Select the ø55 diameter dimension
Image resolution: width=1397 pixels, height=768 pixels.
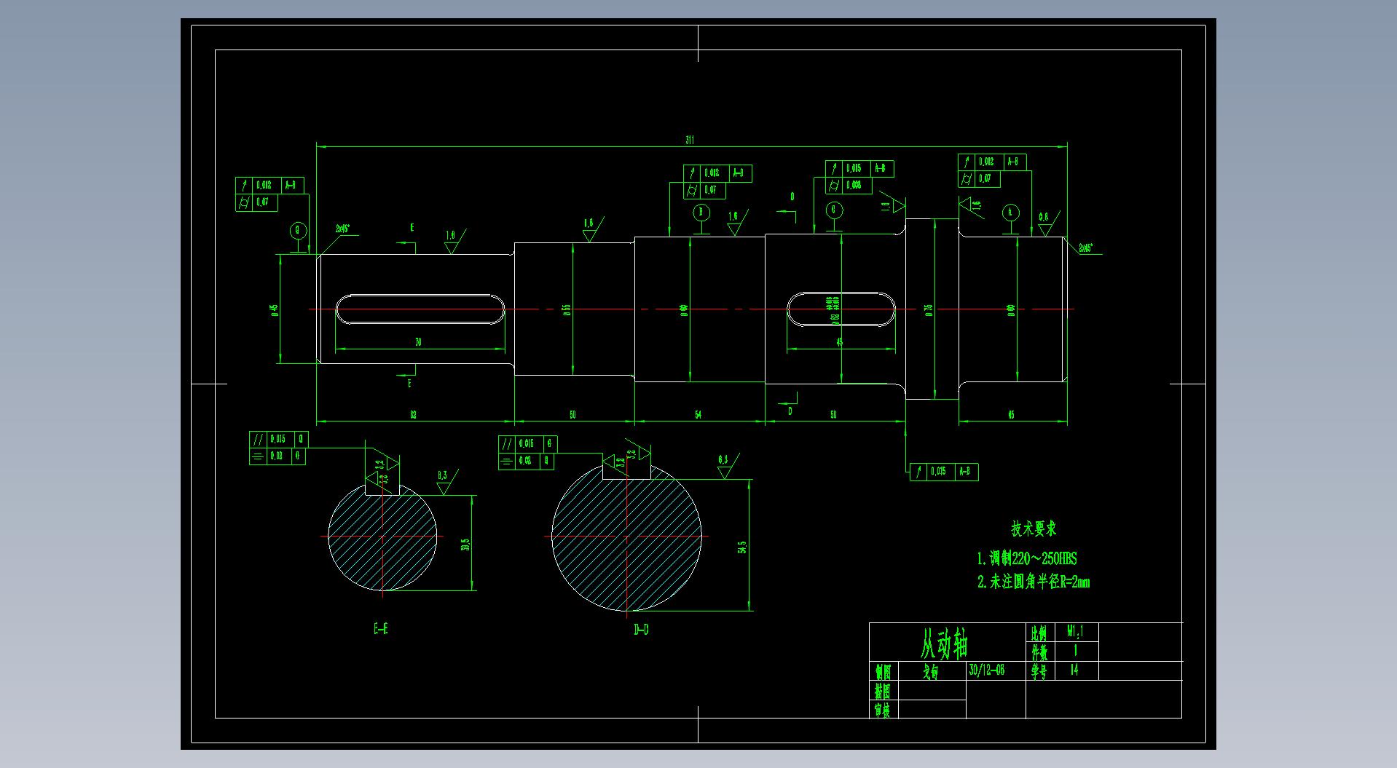coord(567,309)
